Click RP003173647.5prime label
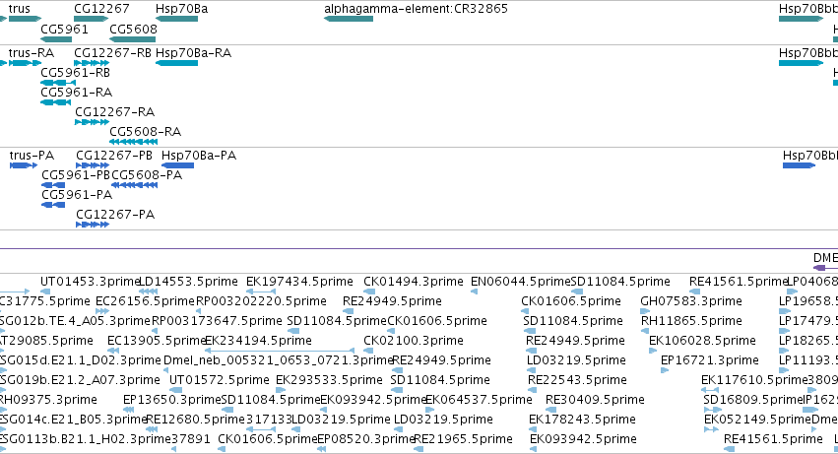Viewport: 838px width, 454px height. (217, 321)
